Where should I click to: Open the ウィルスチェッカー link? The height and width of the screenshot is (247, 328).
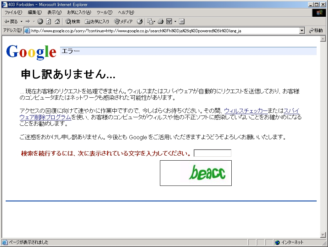246,111
